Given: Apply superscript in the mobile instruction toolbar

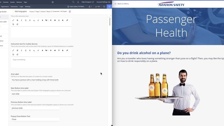Looking at the screenshot, I should pyautogui.click(x=38, y=50).
